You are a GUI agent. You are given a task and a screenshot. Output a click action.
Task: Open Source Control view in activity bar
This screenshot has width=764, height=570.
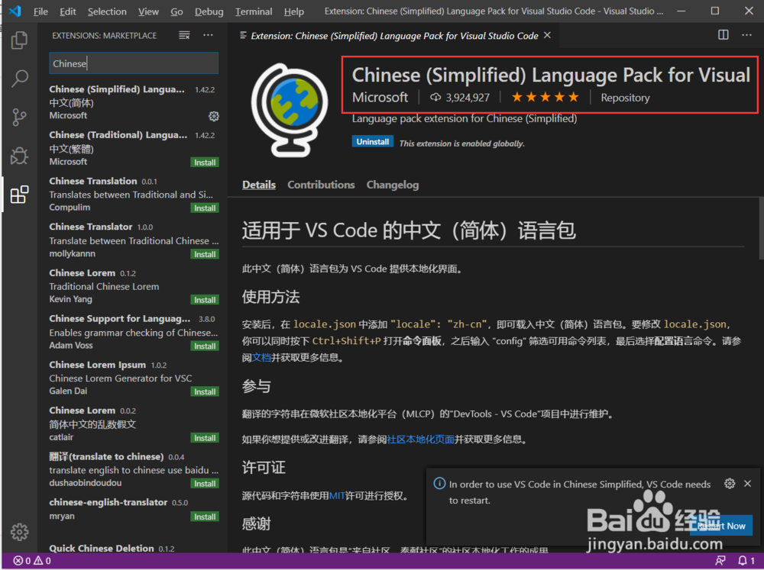(20, 118)
